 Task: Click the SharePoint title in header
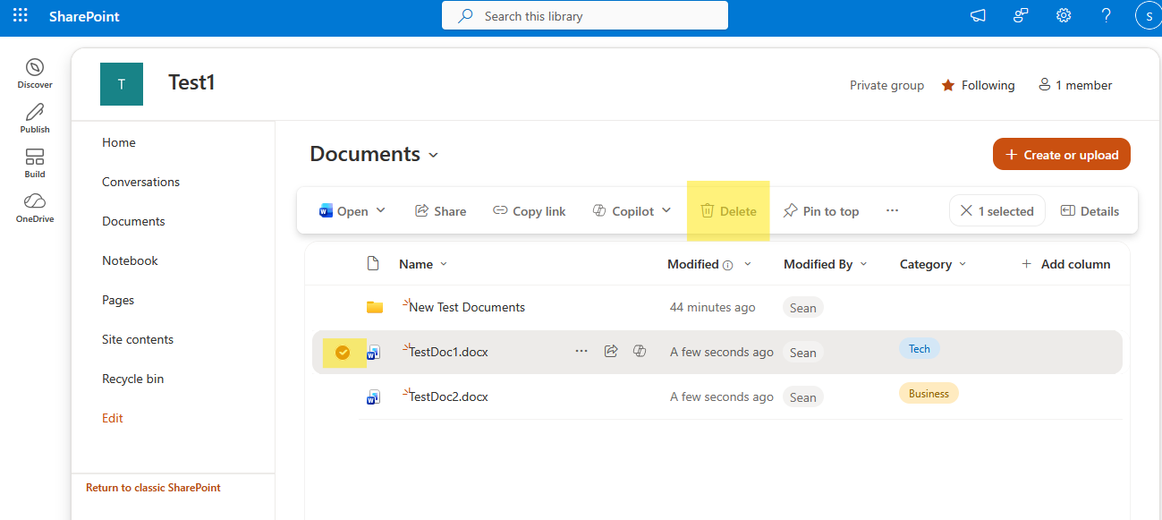(x=84, y=16)
